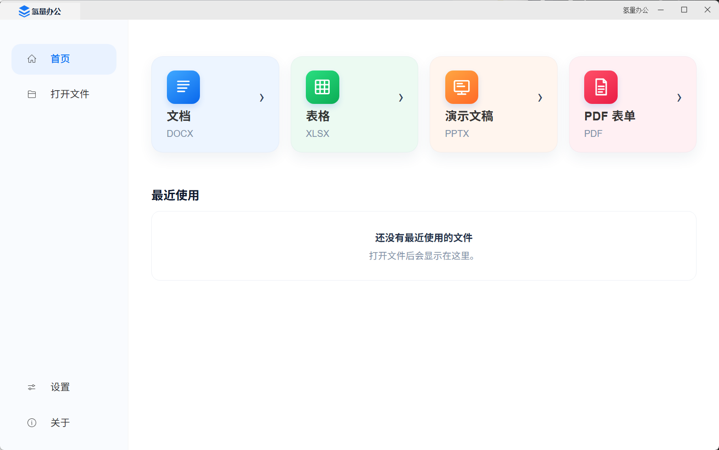Minimize the 氢量办公 window
This screenshot has width=719, height=450.
pyautogui.click(x=661, y=10)
